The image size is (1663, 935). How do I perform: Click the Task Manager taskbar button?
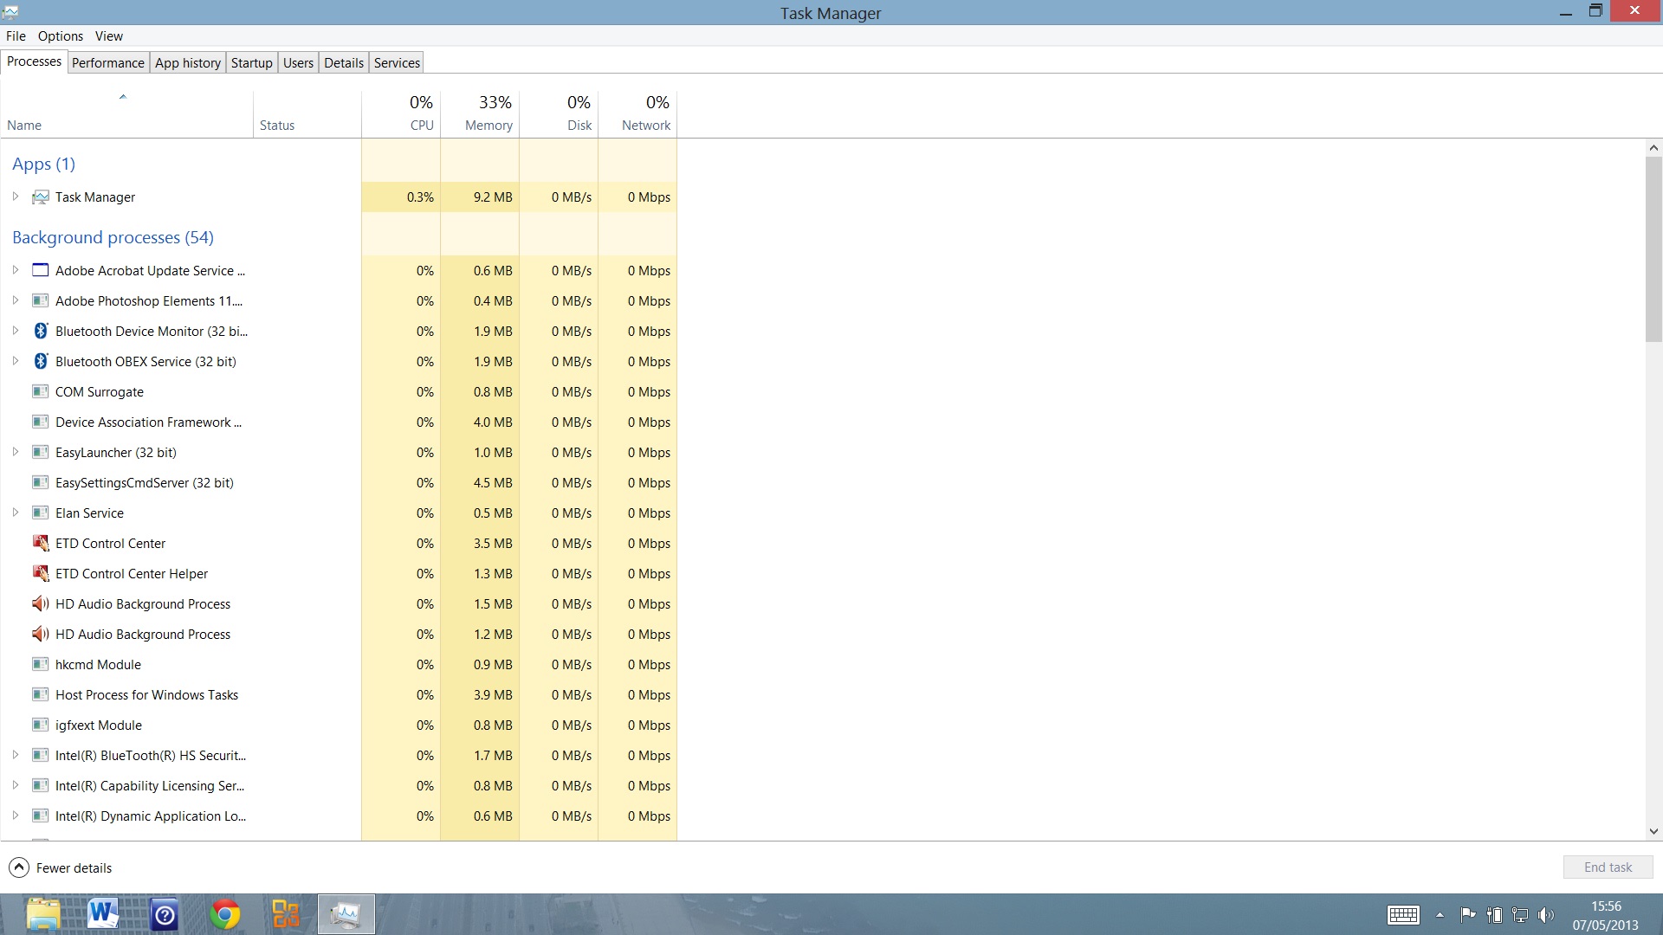[346, 914]
